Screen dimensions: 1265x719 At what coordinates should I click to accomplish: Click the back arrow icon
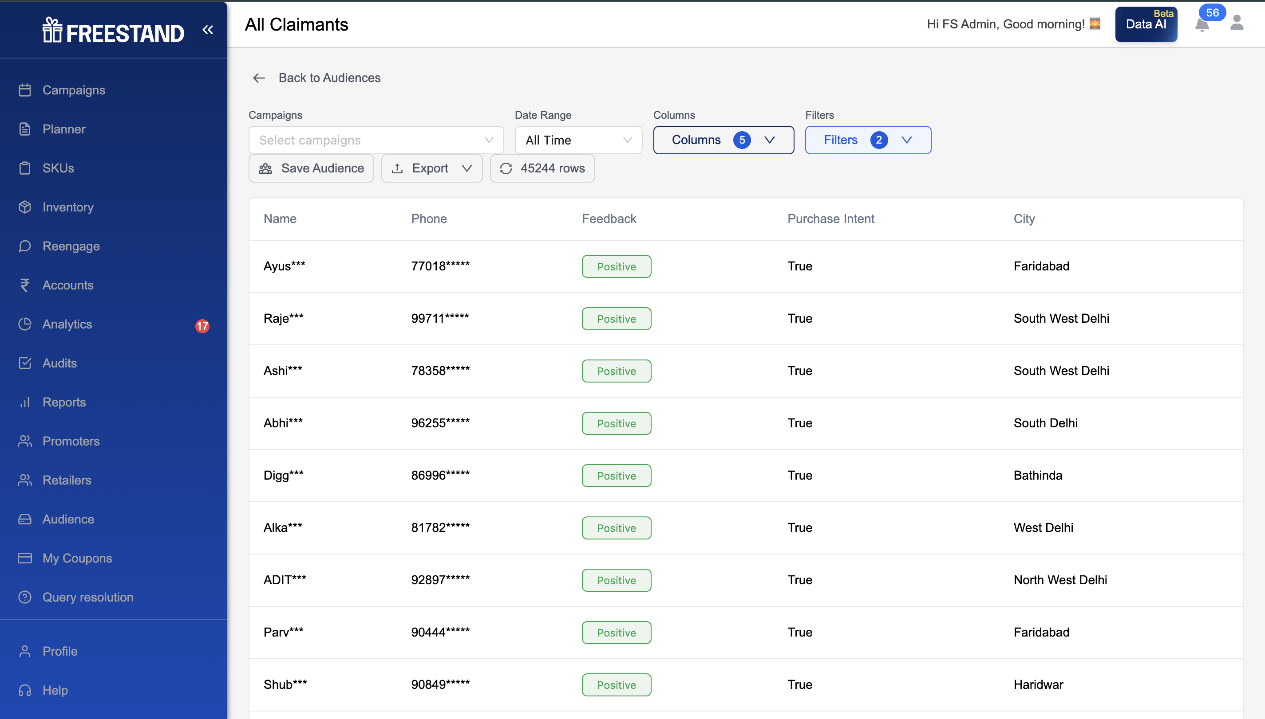coord(259,78)
